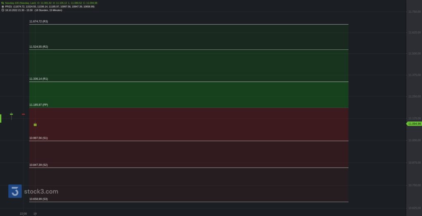Select the 10.847,39 (S2) support label

pyautogui.click(x=39, y=165)
